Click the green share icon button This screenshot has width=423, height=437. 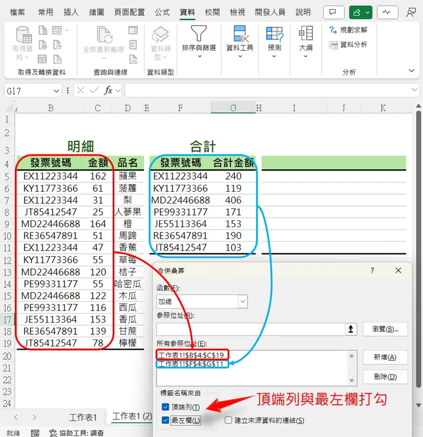point(357,12)
